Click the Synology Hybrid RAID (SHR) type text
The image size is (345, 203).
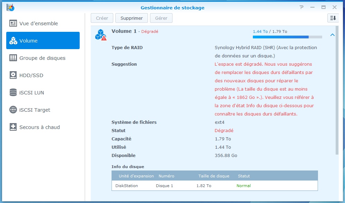pos(266,52)
